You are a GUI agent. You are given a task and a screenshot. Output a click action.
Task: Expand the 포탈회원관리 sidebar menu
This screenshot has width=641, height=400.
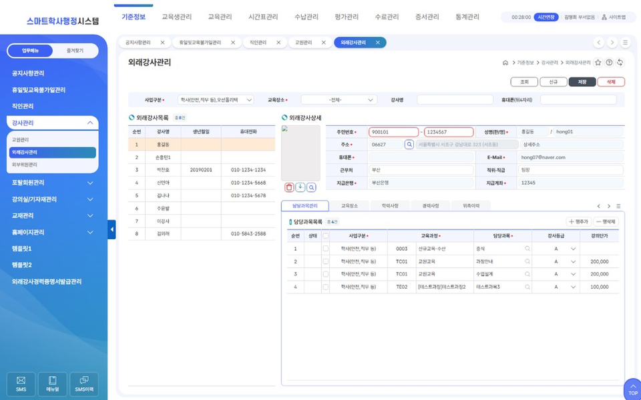point(52,183)
